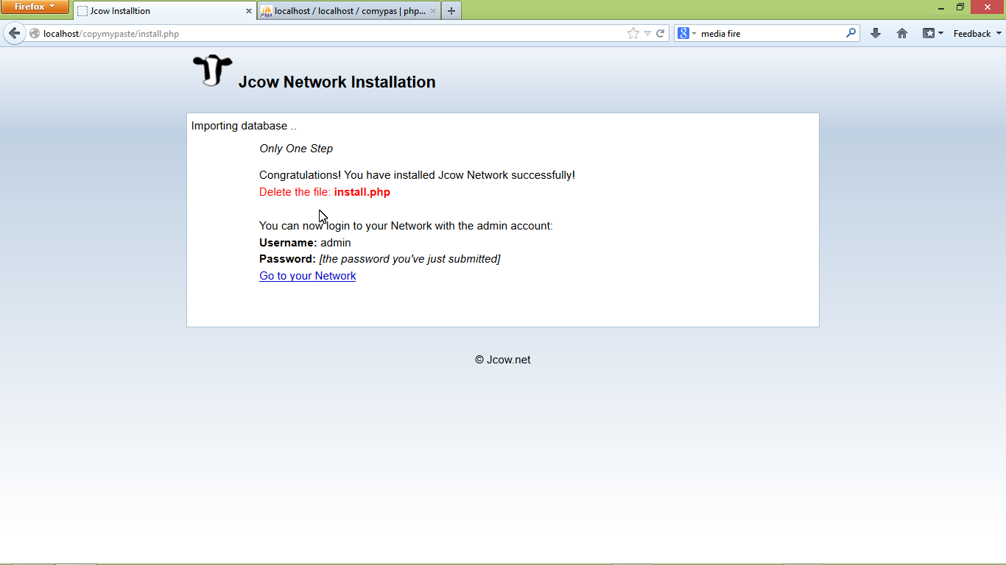
Task: Open the Downloads arrow icon
Action: click(876, 33)
